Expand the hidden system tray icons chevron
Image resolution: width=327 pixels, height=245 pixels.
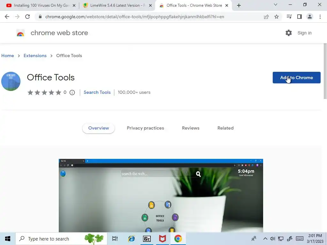[265, 239]
